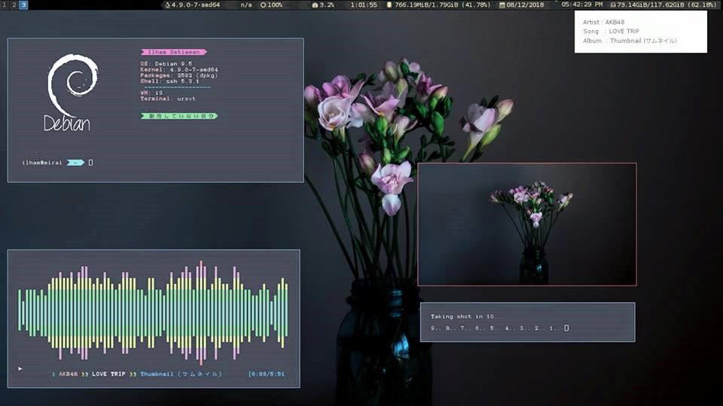Click the n/a status entry in the bar
The height and width of the screenshot is (406, 723).
(x=246, y=5)
